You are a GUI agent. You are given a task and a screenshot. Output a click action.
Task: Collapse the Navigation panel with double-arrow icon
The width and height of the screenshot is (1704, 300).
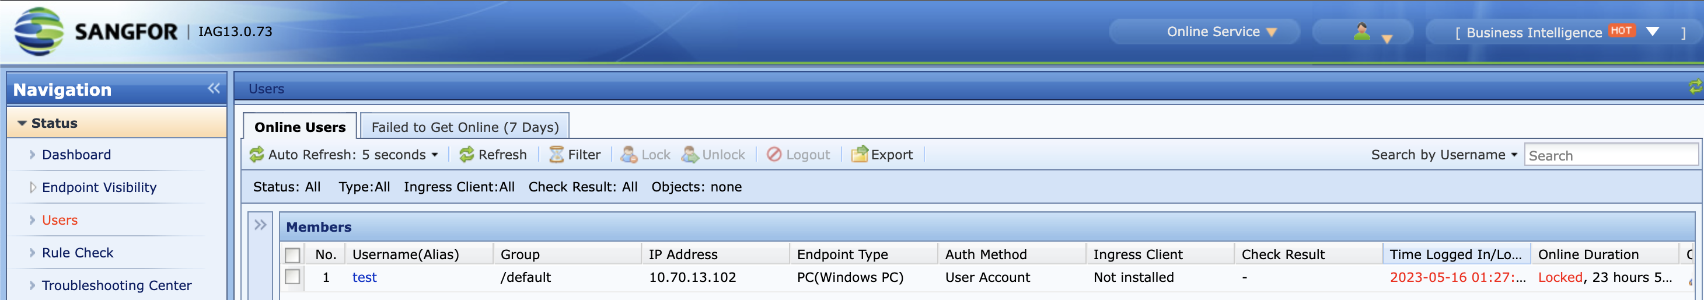coord(213,88)
